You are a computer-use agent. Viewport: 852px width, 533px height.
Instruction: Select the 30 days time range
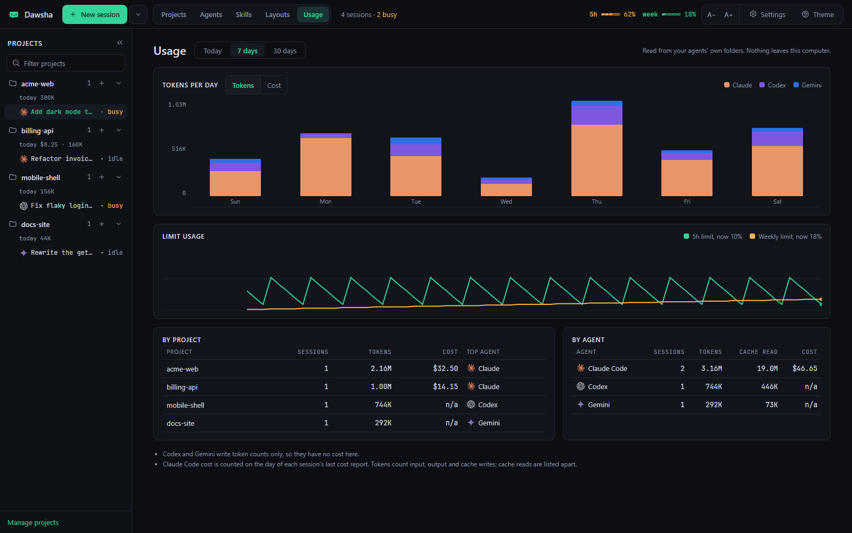pos(285,51)
